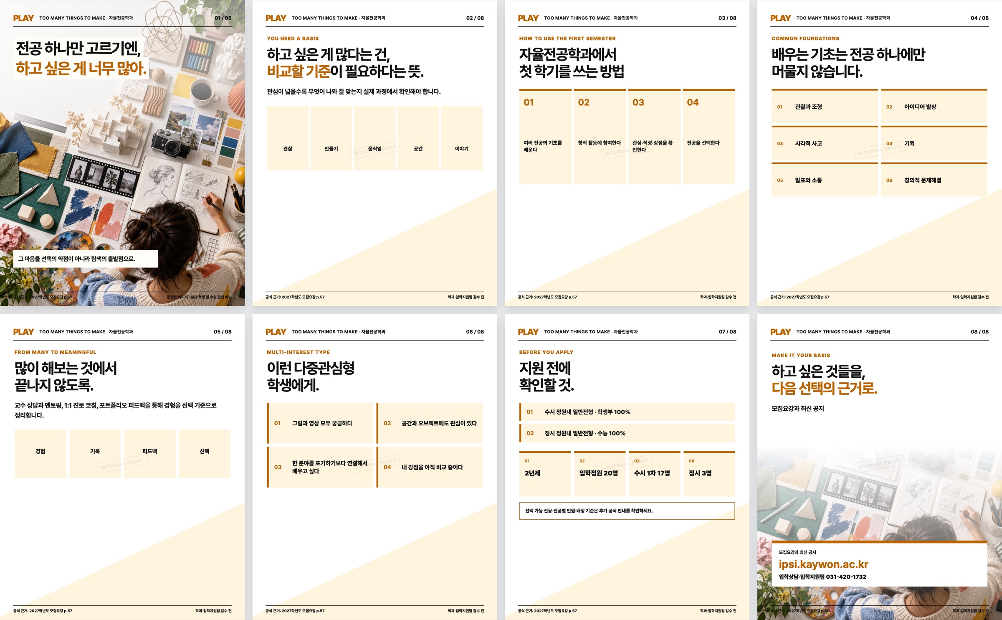The height and width of the screenshot is (620, 1002).
Task: Select the "이야기" keyword card
Action: 462,138
